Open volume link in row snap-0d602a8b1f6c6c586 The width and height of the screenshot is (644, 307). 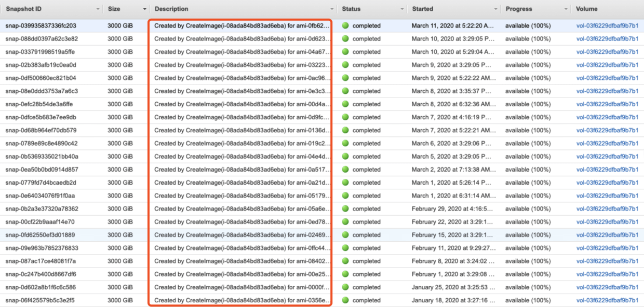point(607,287)
